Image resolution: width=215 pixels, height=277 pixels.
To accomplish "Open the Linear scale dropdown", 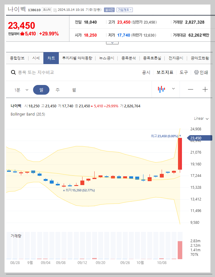I will pyautogui.click(x=200, y=119).
